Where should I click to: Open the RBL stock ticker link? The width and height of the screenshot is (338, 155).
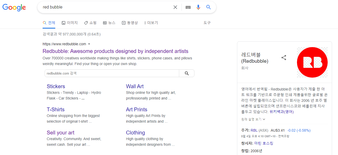coord(254,130)
